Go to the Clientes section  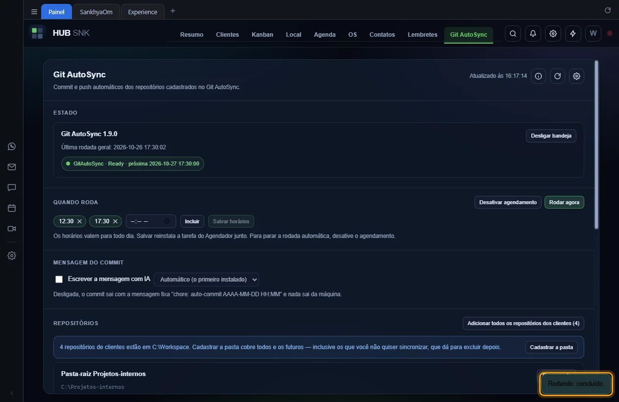click(227, 35)
